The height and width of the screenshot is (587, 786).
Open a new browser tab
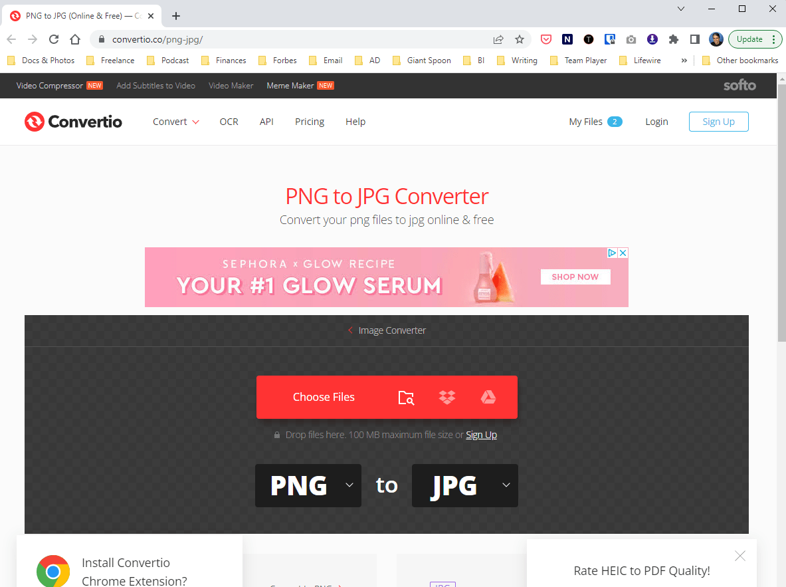tap(176, 16)
